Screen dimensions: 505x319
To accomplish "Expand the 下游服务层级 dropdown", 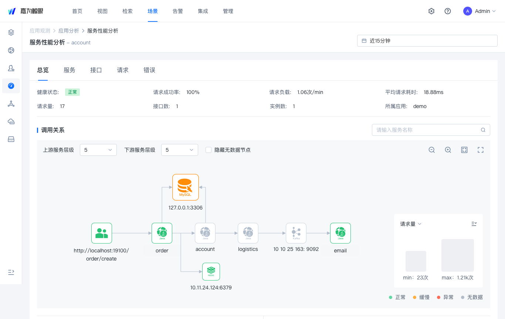I will pyautogui.click(x=180, y=150).
